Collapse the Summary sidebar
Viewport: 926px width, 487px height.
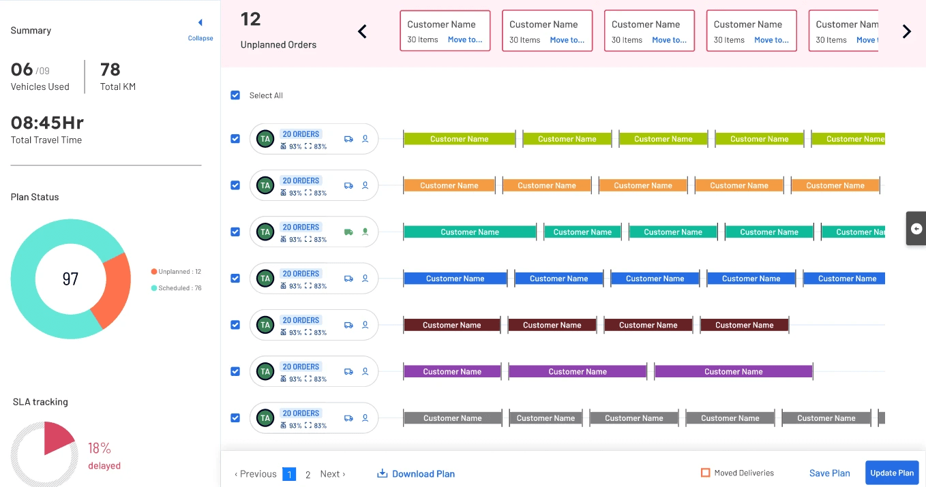point(200,30)
